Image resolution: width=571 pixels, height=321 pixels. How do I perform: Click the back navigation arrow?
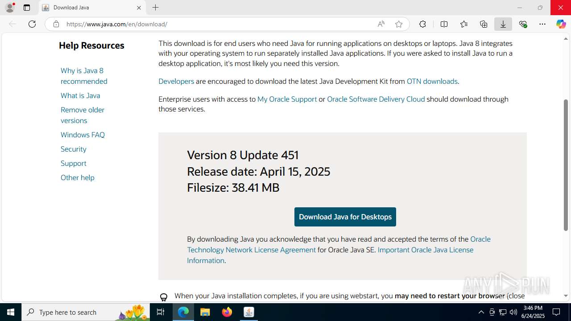tap(12, 24)
